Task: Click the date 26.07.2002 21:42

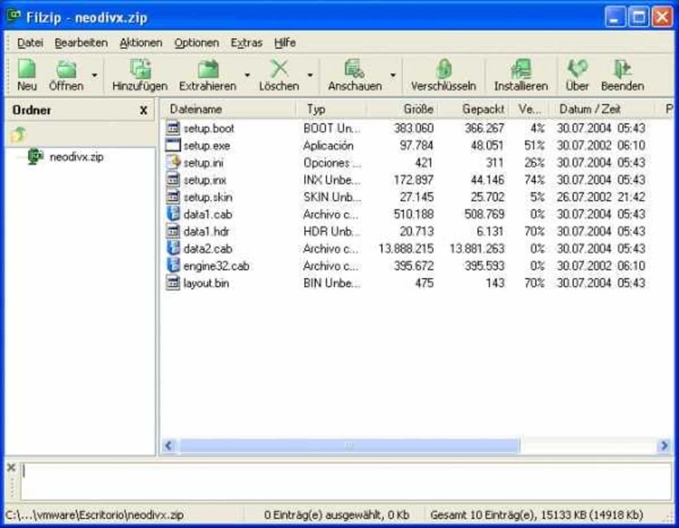Action: tap(600, 198)
